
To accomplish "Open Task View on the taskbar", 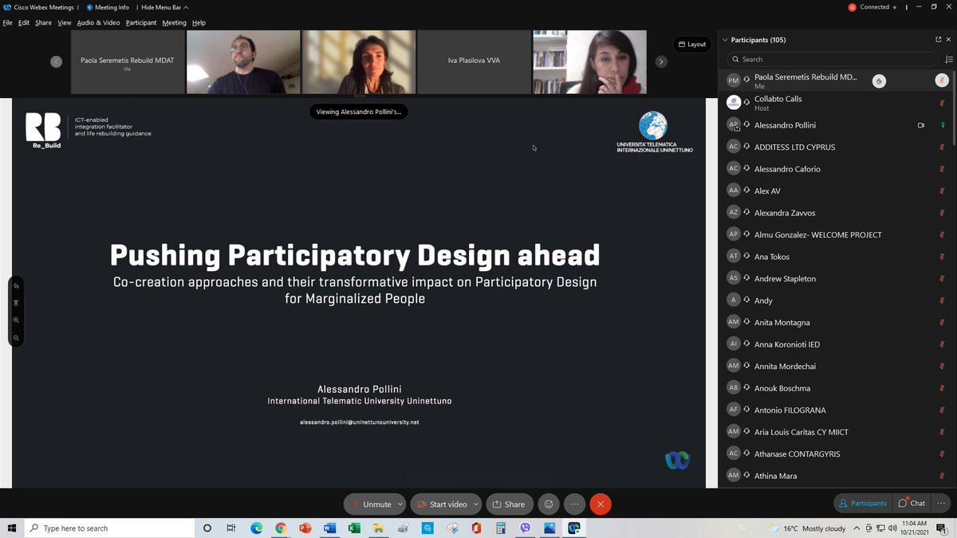I will (231, 528).
